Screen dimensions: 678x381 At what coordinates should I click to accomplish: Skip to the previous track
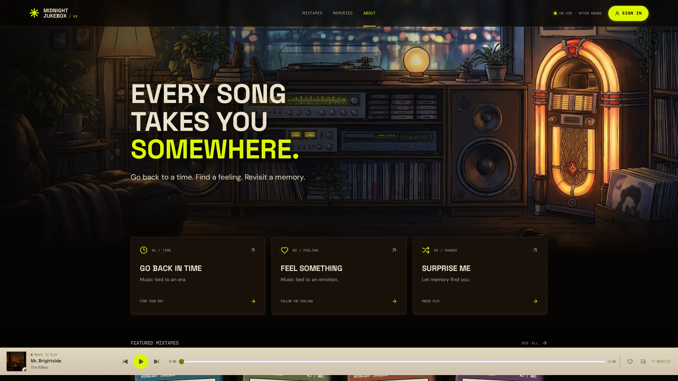[125, 362]
